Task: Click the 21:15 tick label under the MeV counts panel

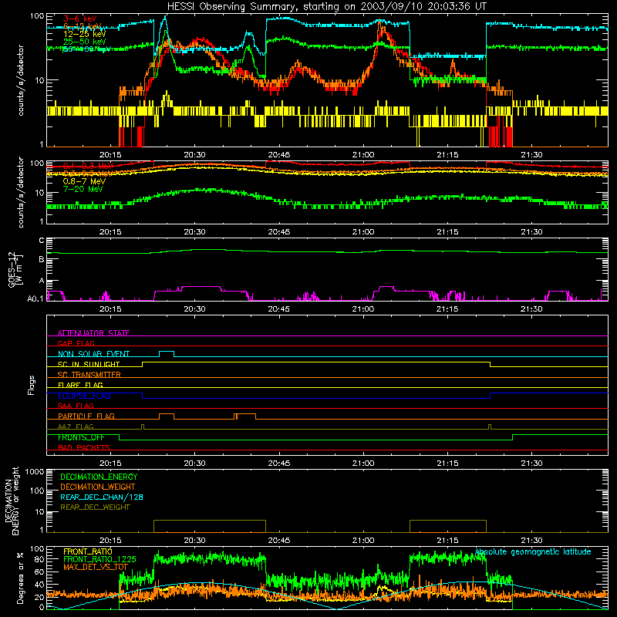Action: pos(447,231)
